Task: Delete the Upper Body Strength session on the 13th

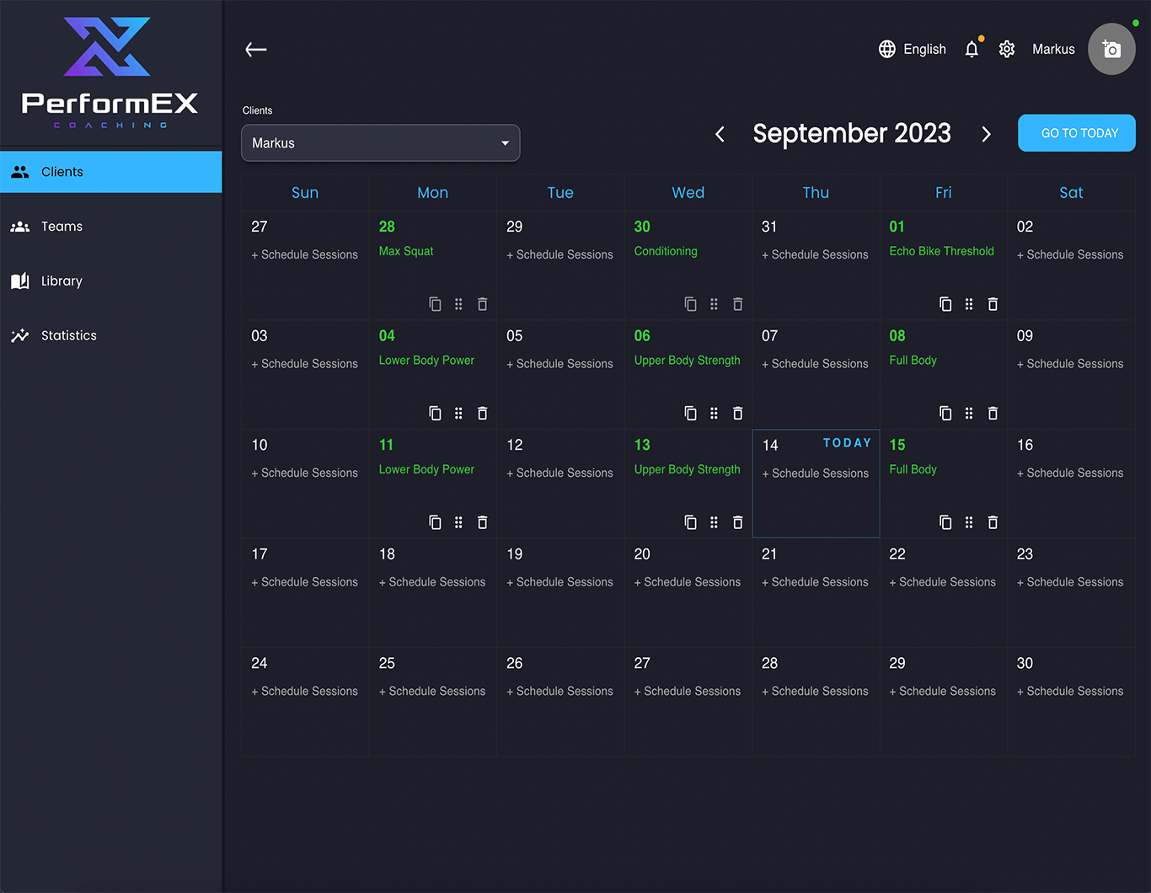Action: [x=737, y=522]
